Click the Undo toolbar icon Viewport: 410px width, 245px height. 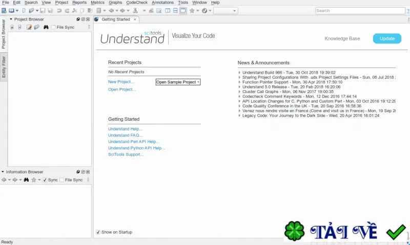point(59,11)
